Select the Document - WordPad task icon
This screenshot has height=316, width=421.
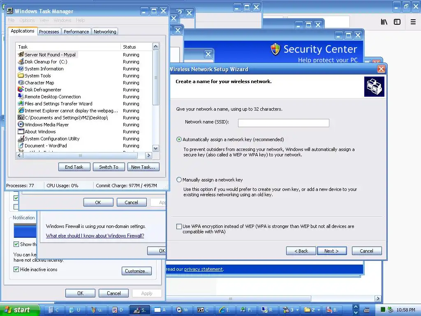pyautogui.click(x=21, y=145)
